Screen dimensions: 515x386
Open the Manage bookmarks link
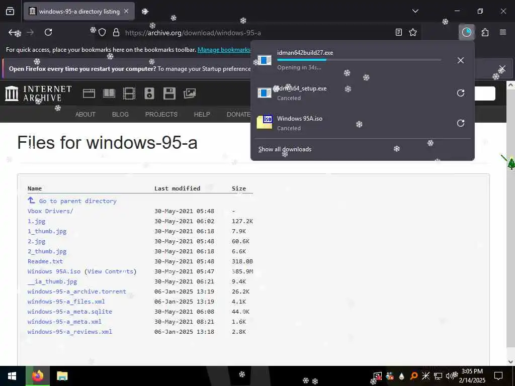click(224, 50)
